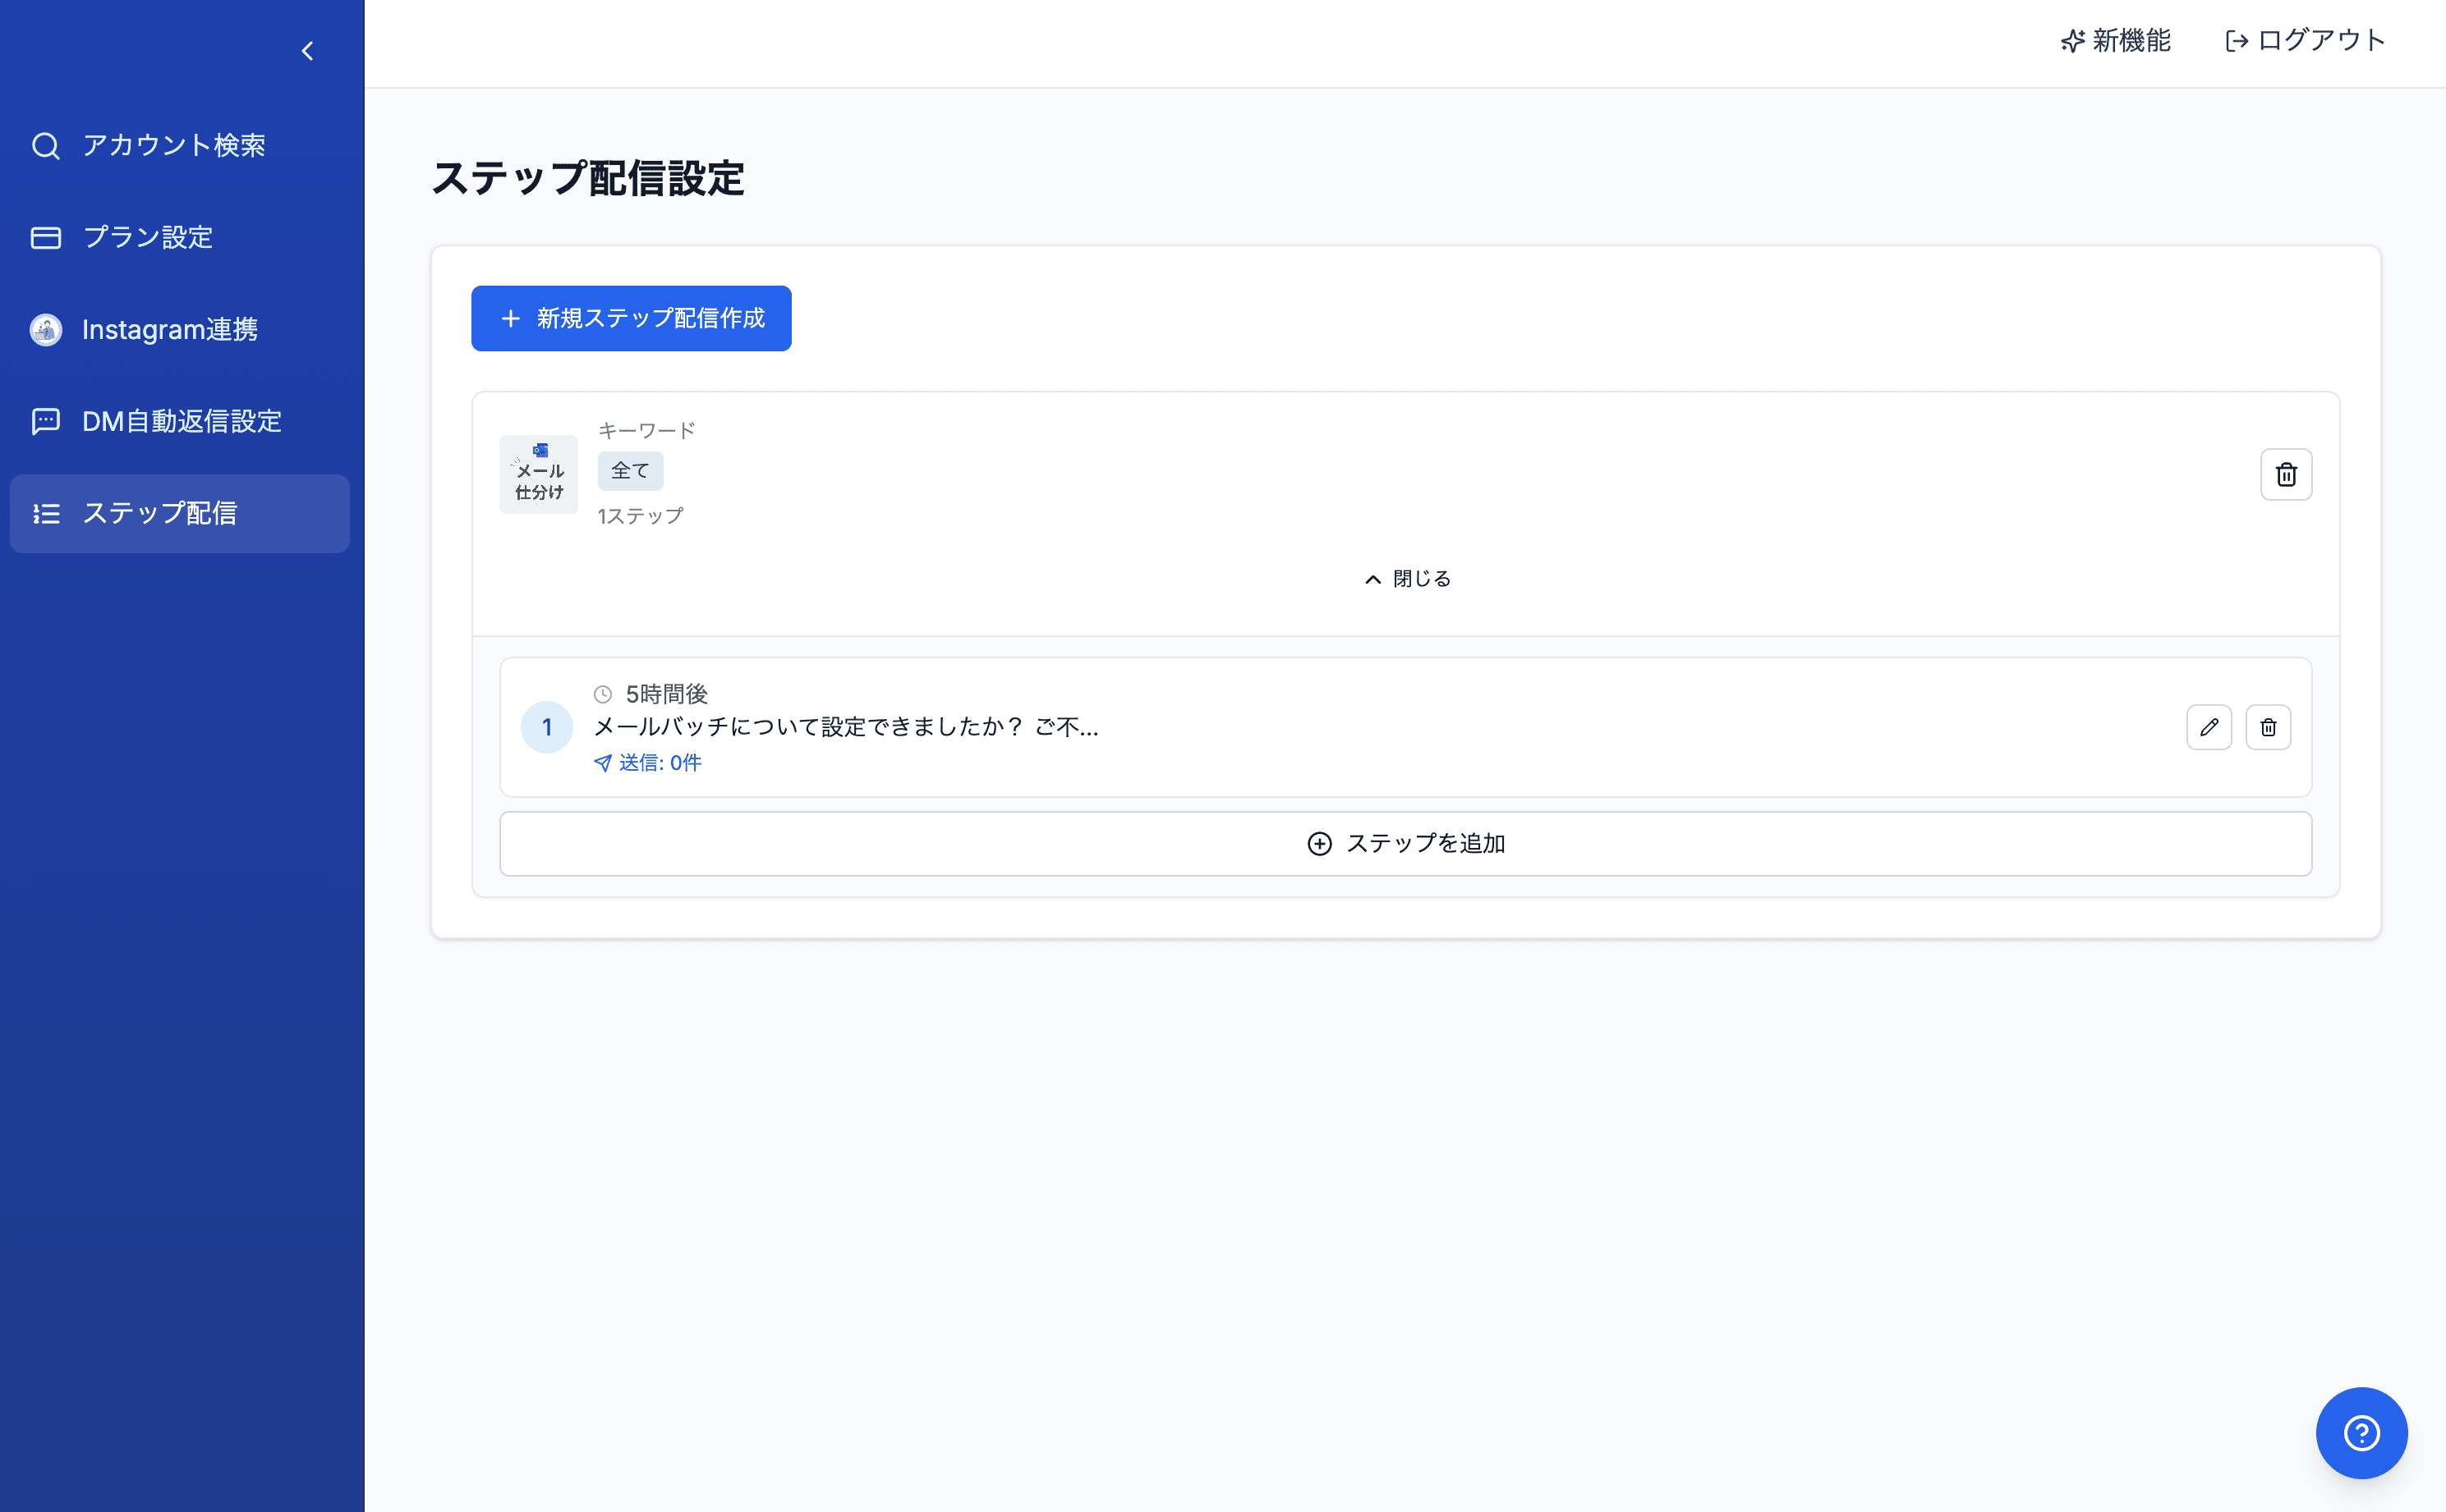
Task: Expand the step 1 circle badge
Action: coord(546,727)
